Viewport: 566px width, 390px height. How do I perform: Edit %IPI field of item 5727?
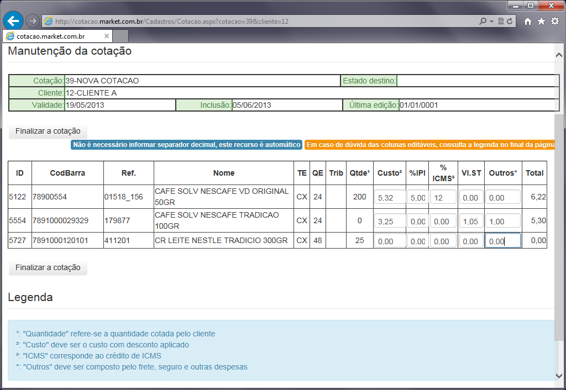418,241
